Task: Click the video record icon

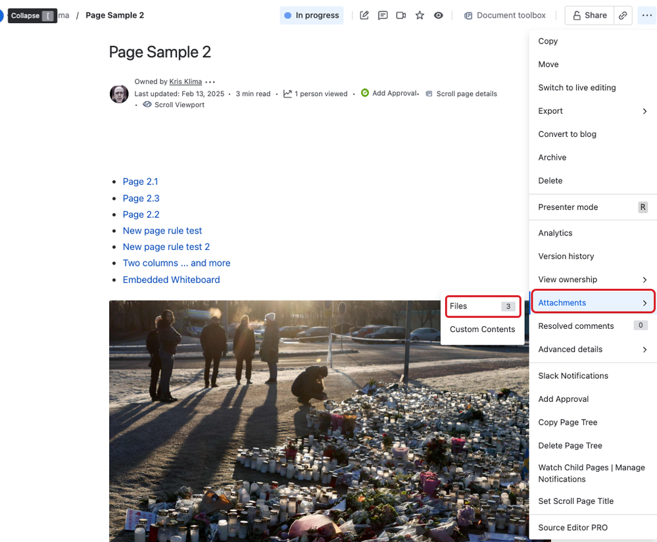Action: click(401, 16)
